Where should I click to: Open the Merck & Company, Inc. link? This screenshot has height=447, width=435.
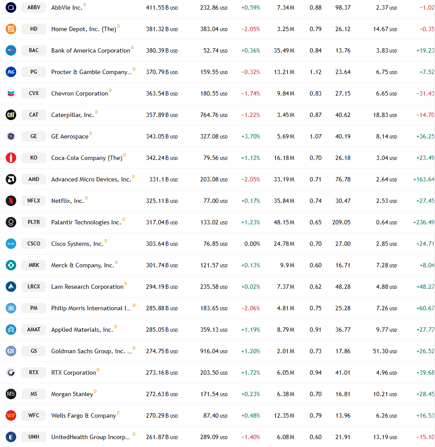tap(82, 266)
